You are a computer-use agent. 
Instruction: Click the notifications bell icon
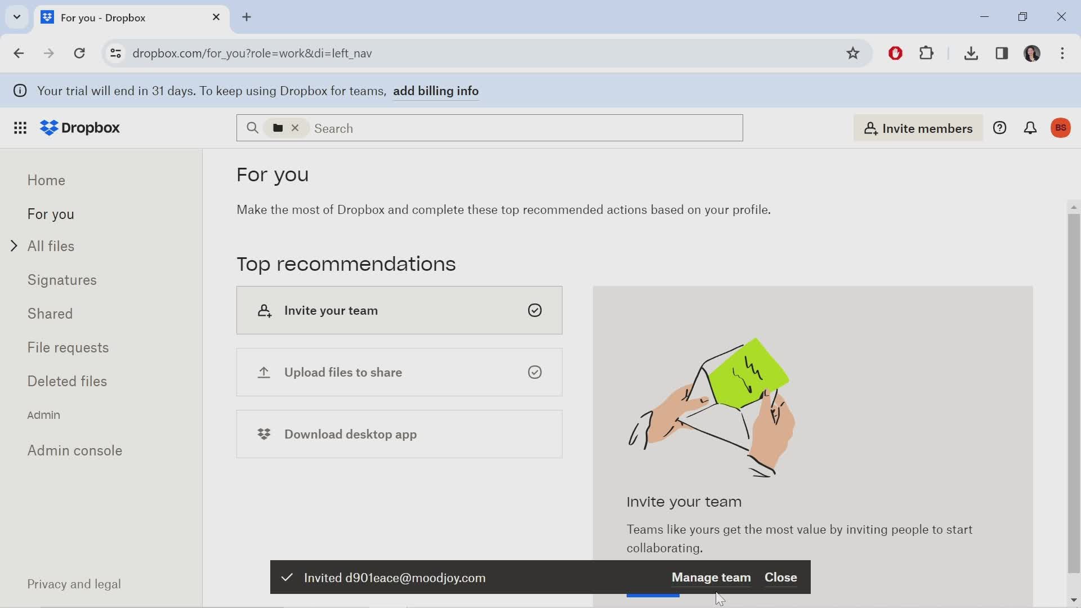[1031, 128]
